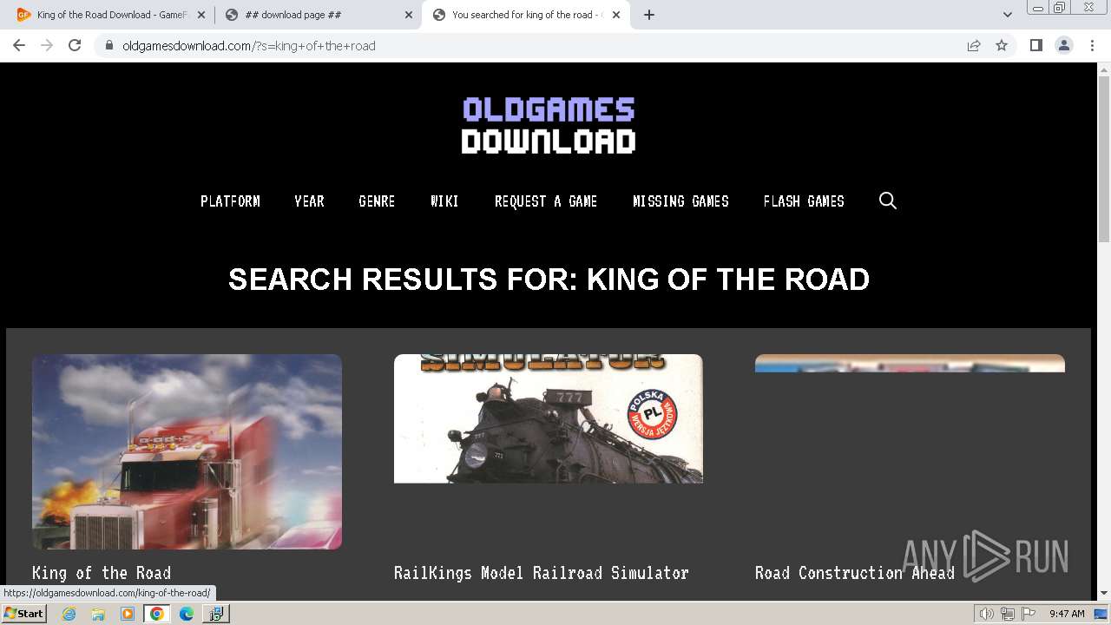Open Road Construction Ahead link

tap(855, 573)
